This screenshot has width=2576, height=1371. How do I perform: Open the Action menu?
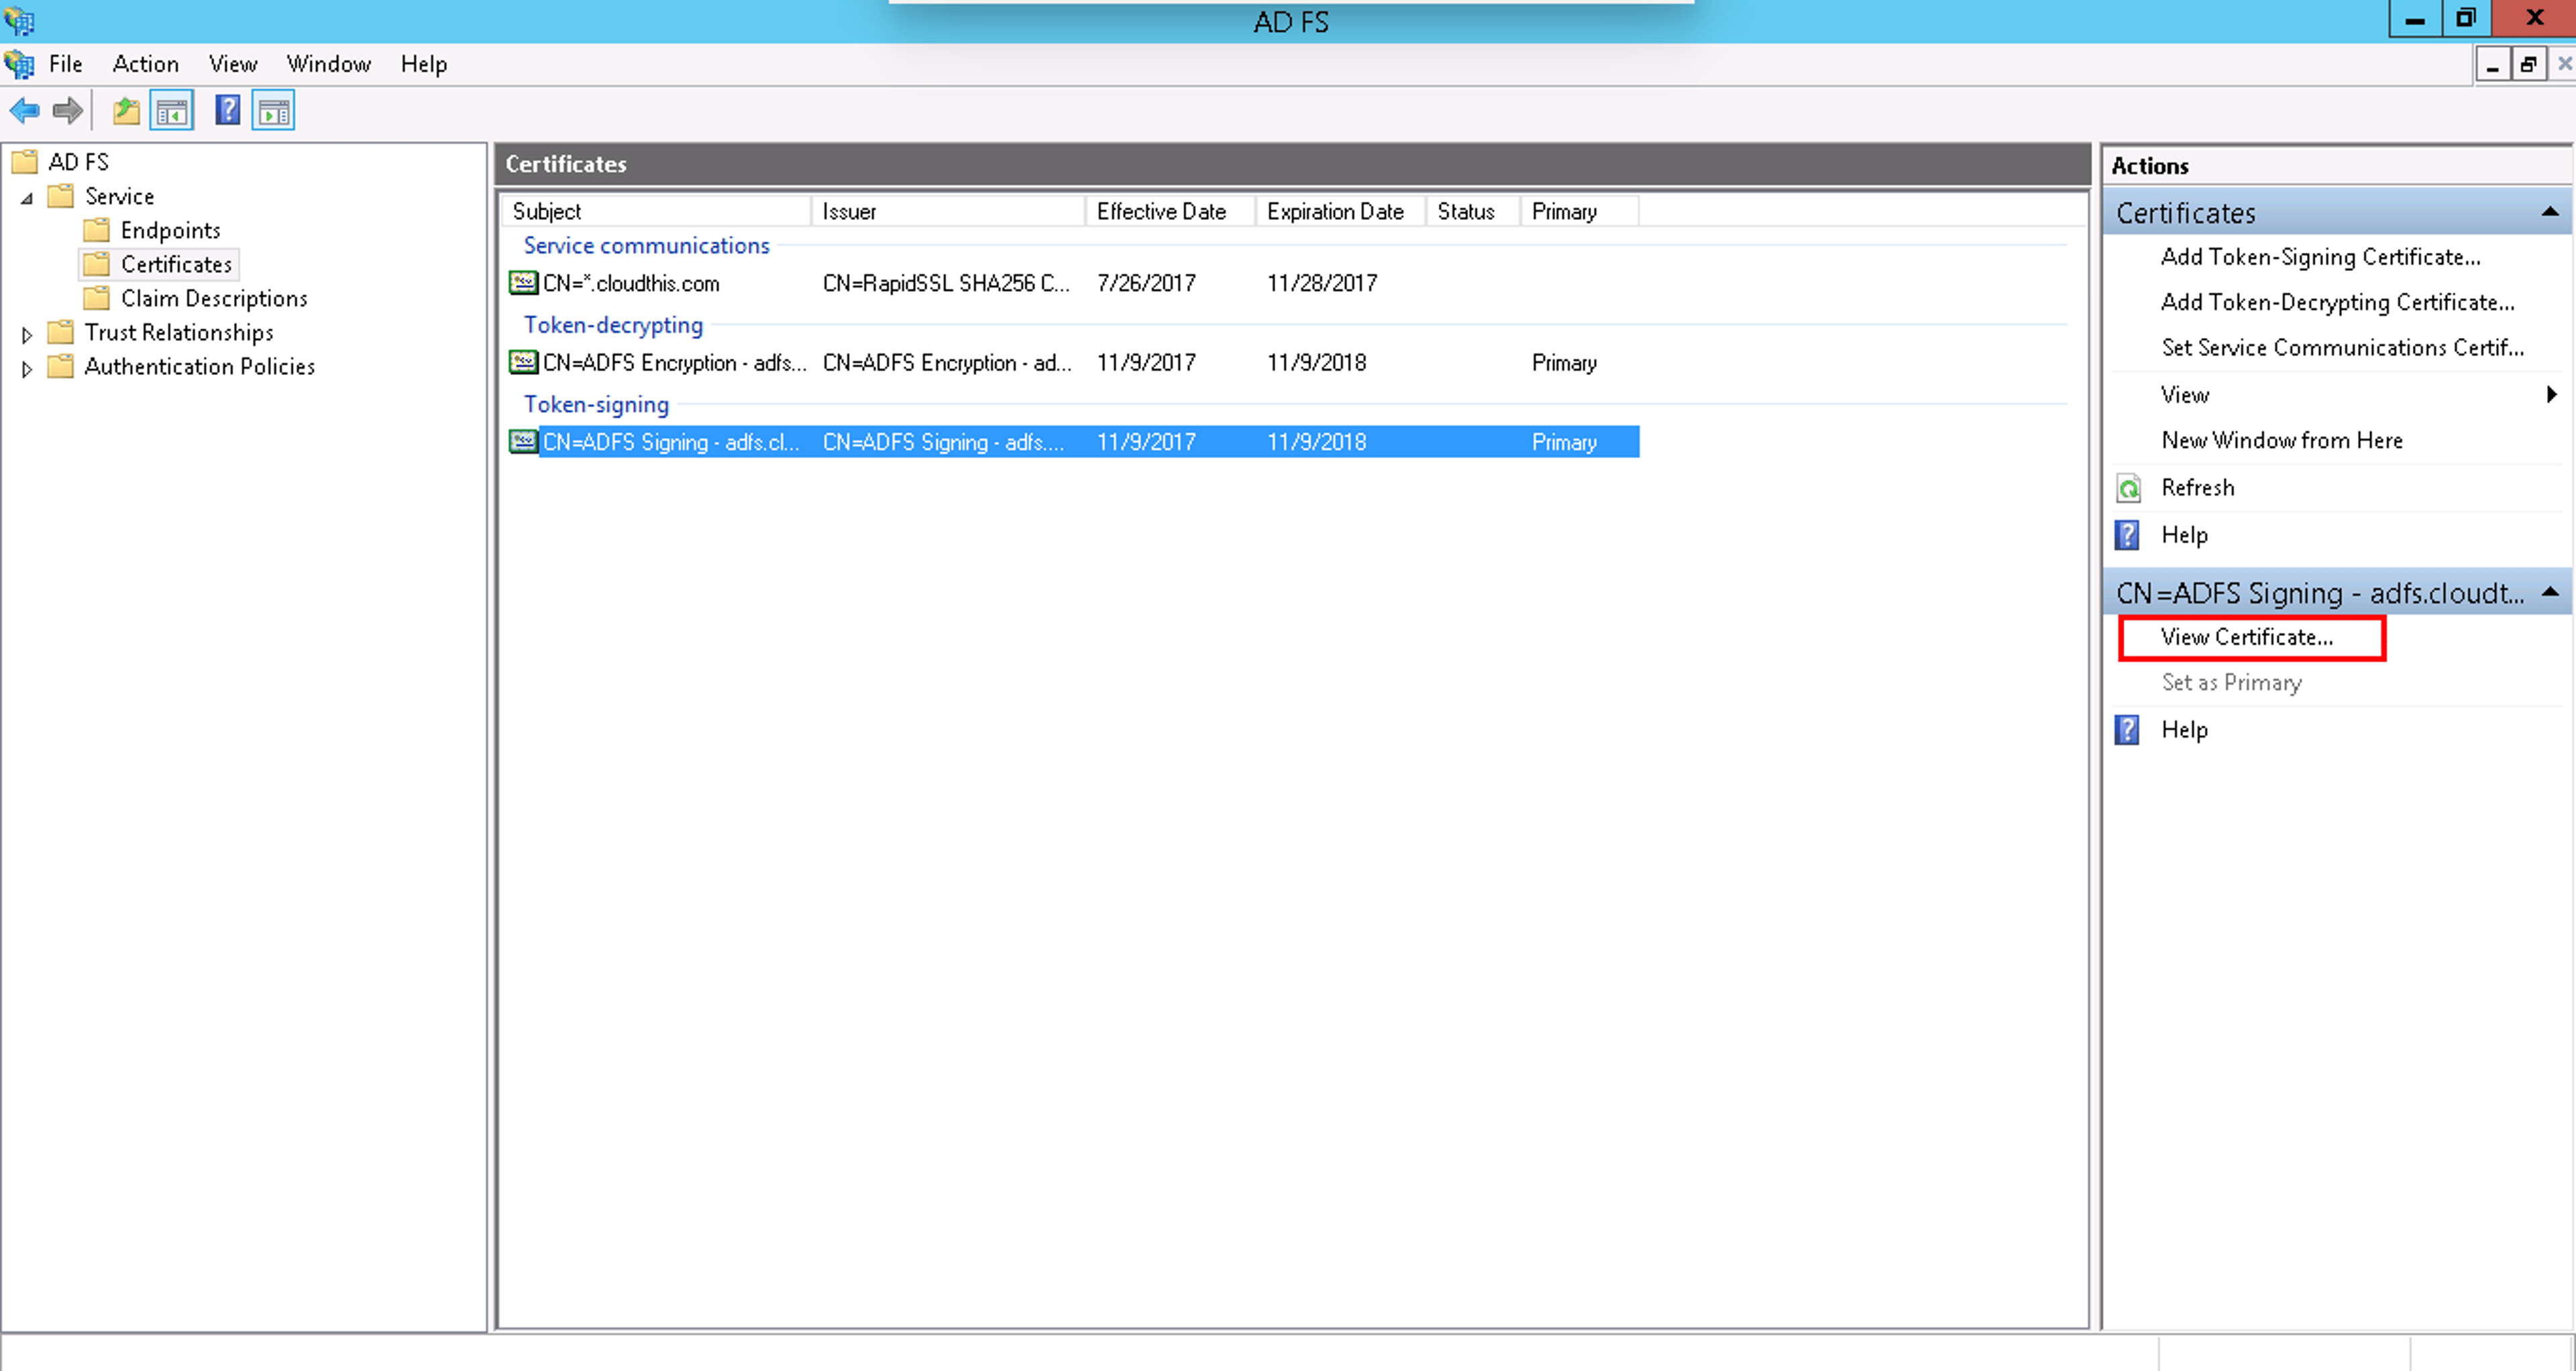(x=146, y=64)
